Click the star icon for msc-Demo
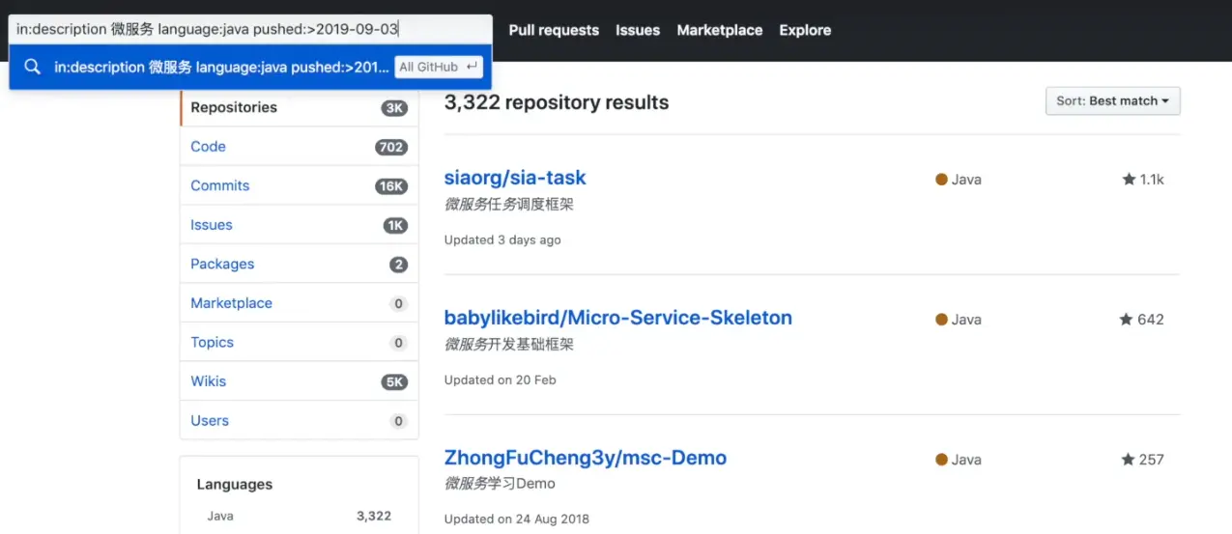 [1128, 460]
